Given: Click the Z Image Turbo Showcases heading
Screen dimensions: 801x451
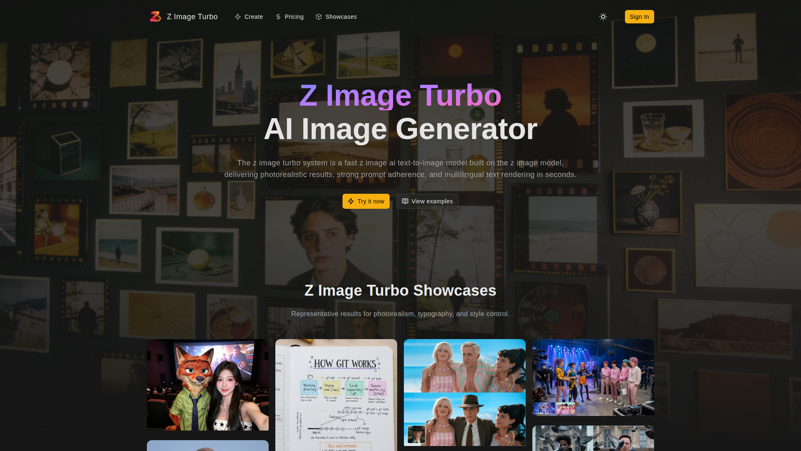Looking at the screenshot, I should coord(400,291).
